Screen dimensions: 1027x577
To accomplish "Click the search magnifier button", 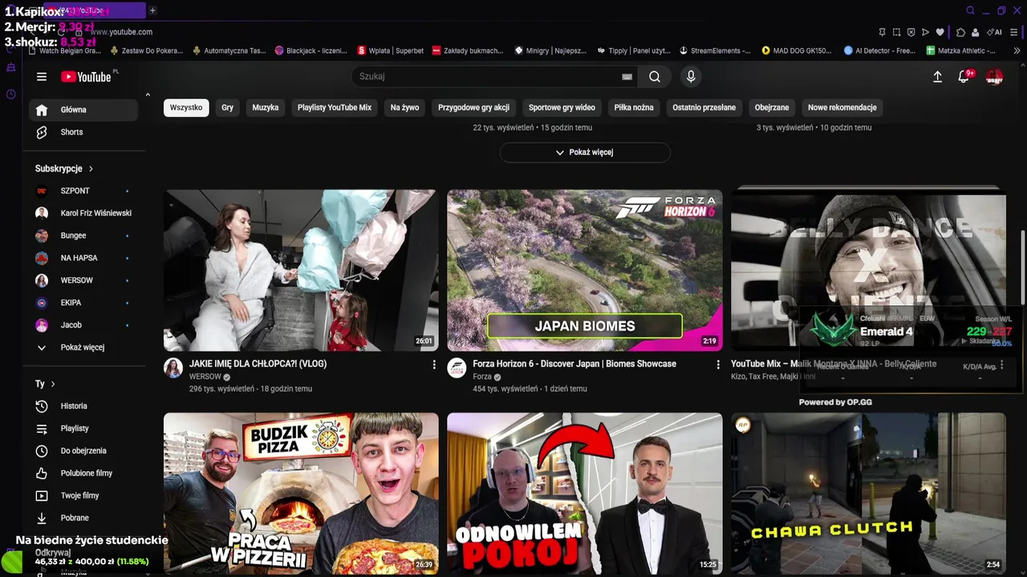I will point(655,77).
